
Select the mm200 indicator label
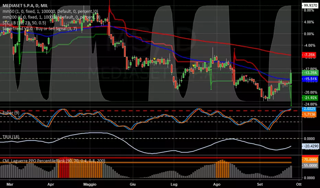51,17
